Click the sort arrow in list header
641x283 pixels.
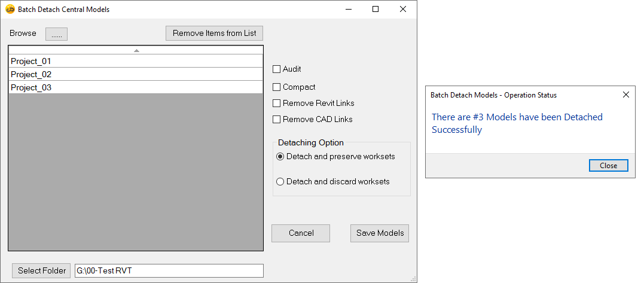pyautogui.click(x=136, y=50)
